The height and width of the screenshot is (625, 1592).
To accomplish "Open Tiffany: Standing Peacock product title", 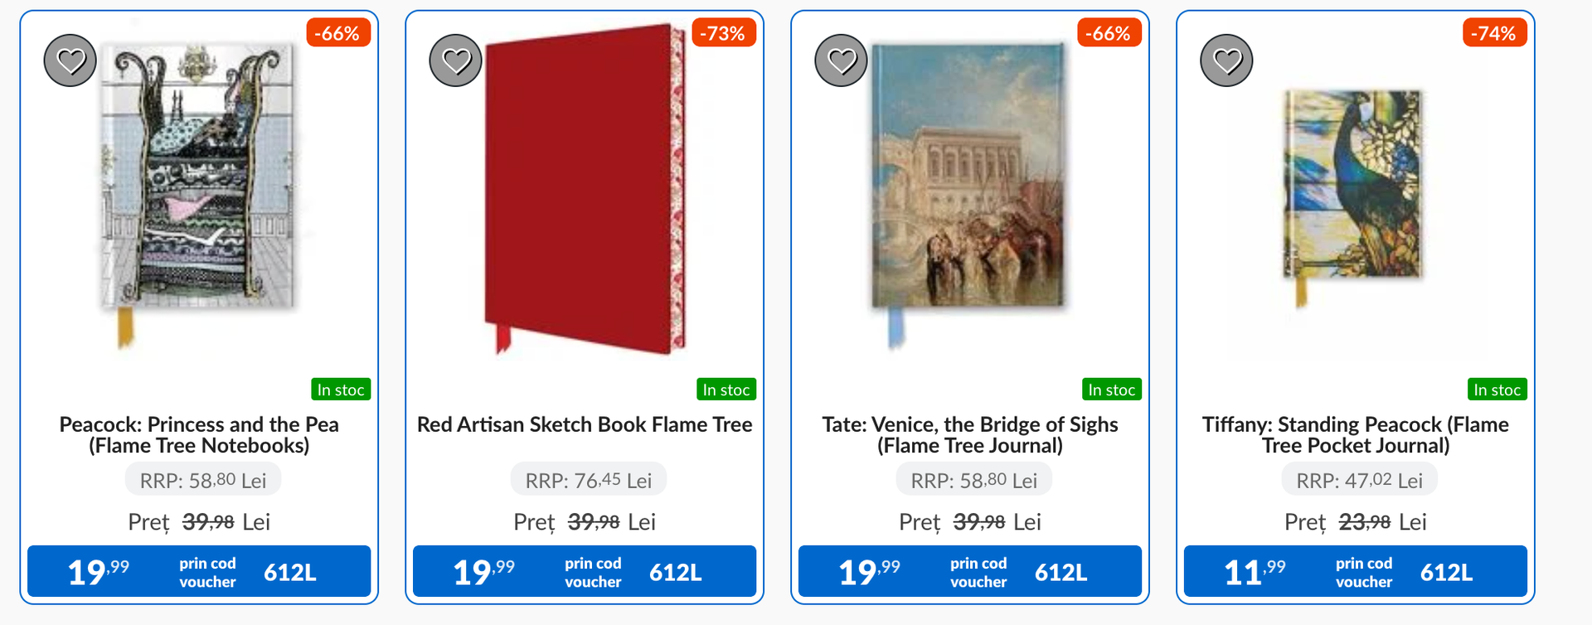I will tap(1356, 435).
